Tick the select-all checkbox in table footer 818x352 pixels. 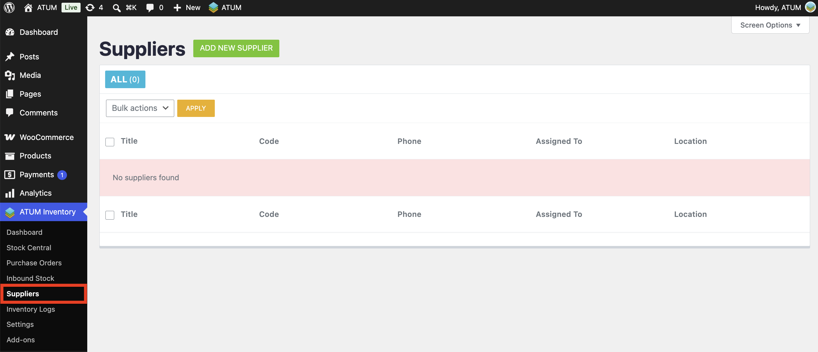tap(110, 215)
